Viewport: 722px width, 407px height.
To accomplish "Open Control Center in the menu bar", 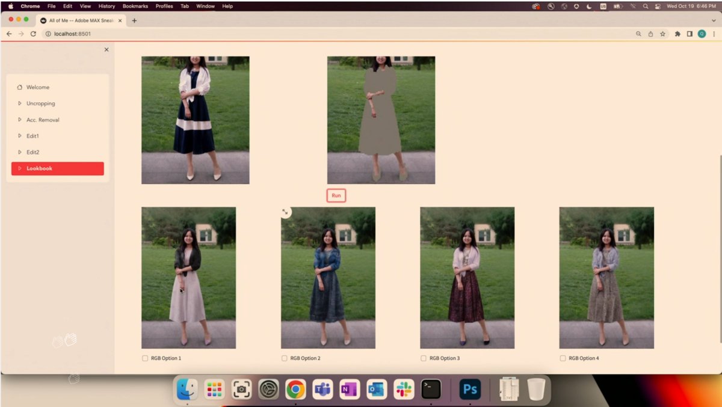I will tap(658, 6).
